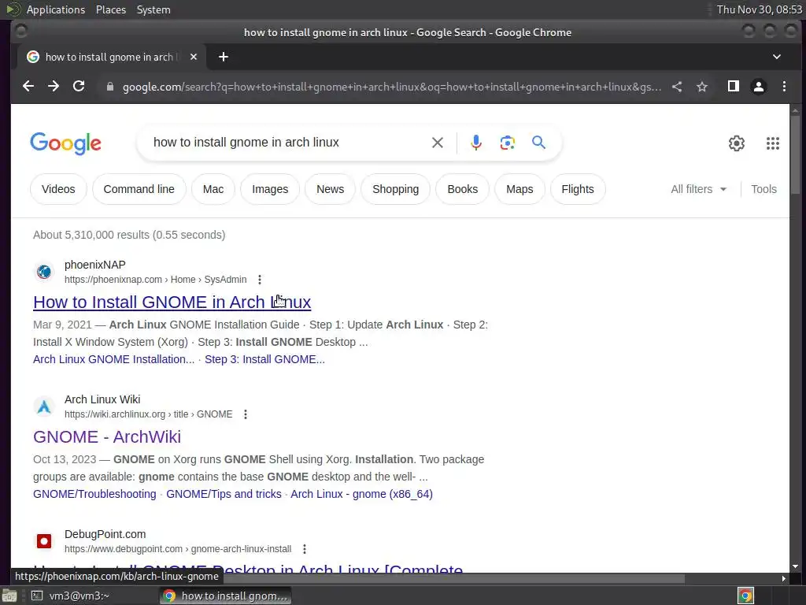Go back to the previous page
The width and height of the screenshot is (806, 605).
coord(28,87)
